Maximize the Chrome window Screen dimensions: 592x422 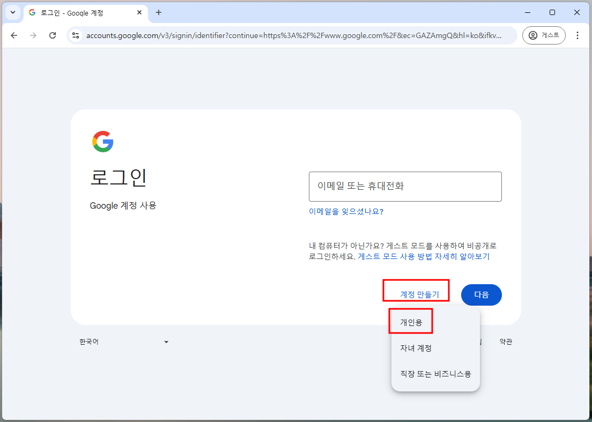[x=552, y=12]
